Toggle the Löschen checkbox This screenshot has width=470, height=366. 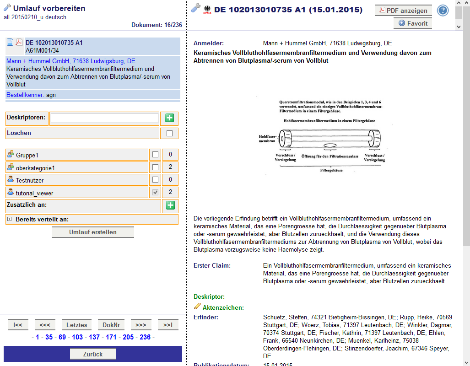[x=169, y=134]
